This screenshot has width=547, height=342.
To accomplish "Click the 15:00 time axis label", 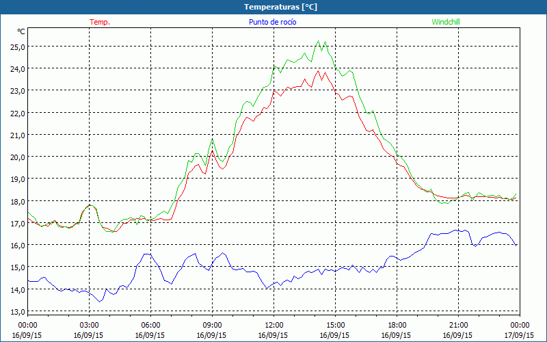I will [x=335, y=326].
